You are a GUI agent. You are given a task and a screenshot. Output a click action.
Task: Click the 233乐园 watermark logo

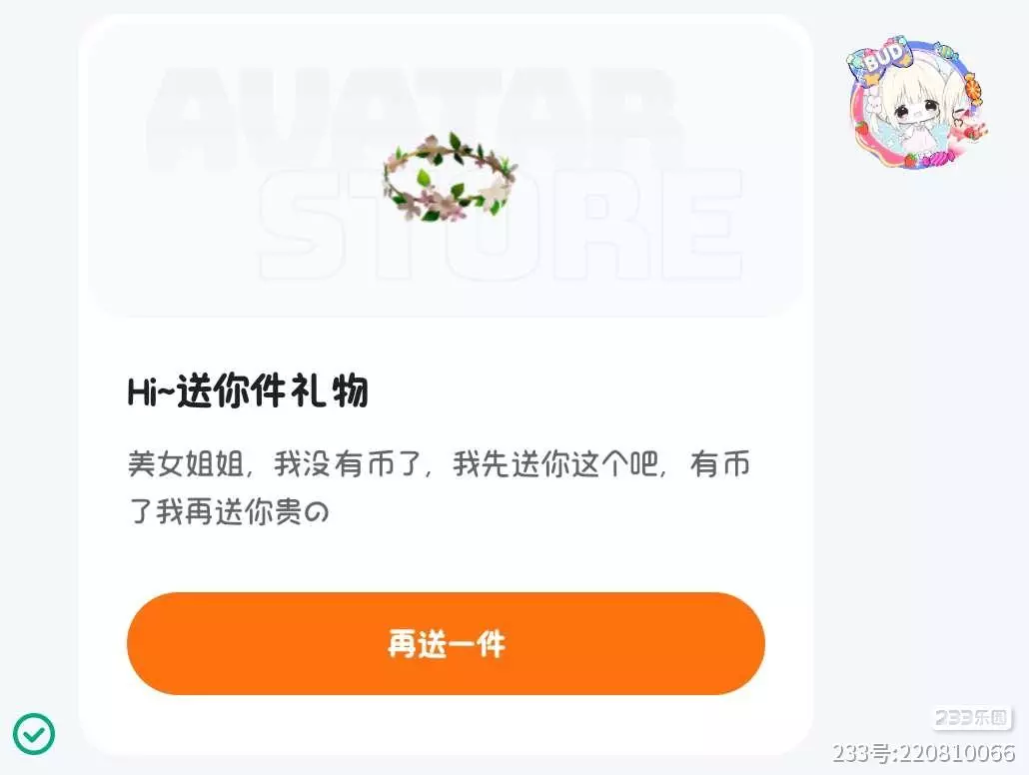[972, 717]
